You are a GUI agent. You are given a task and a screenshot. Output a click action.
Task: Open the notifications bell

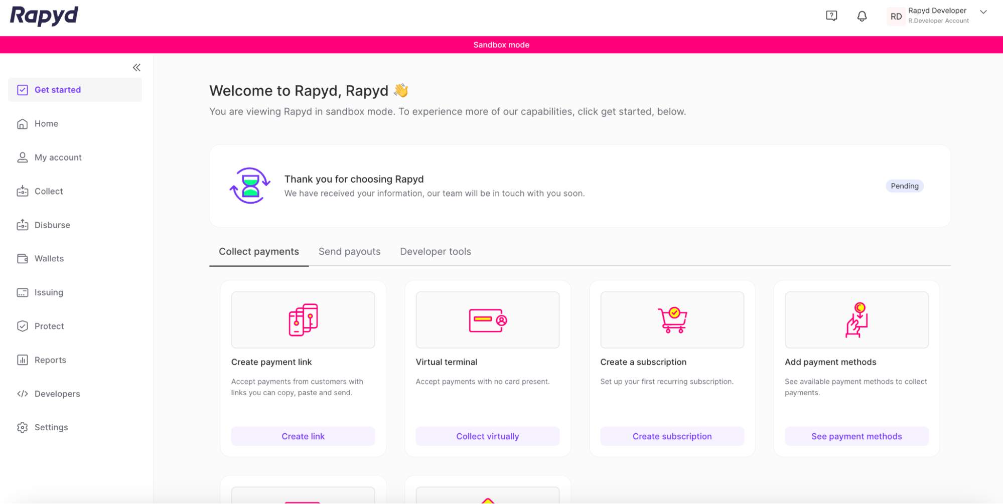[863, 16]
